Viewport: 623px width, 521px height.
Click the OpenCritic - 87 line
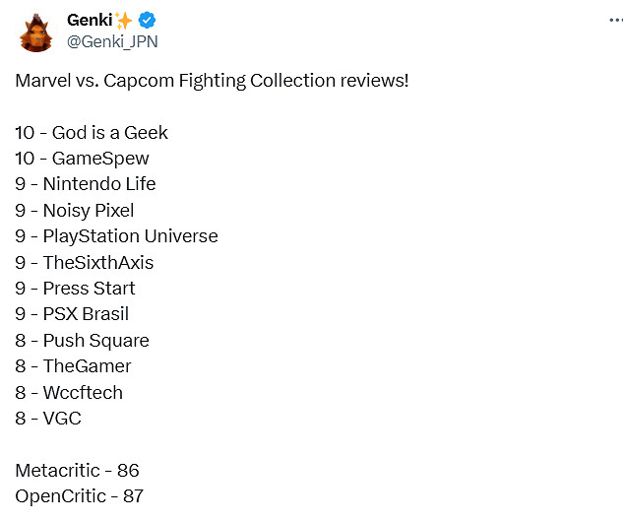79,496
